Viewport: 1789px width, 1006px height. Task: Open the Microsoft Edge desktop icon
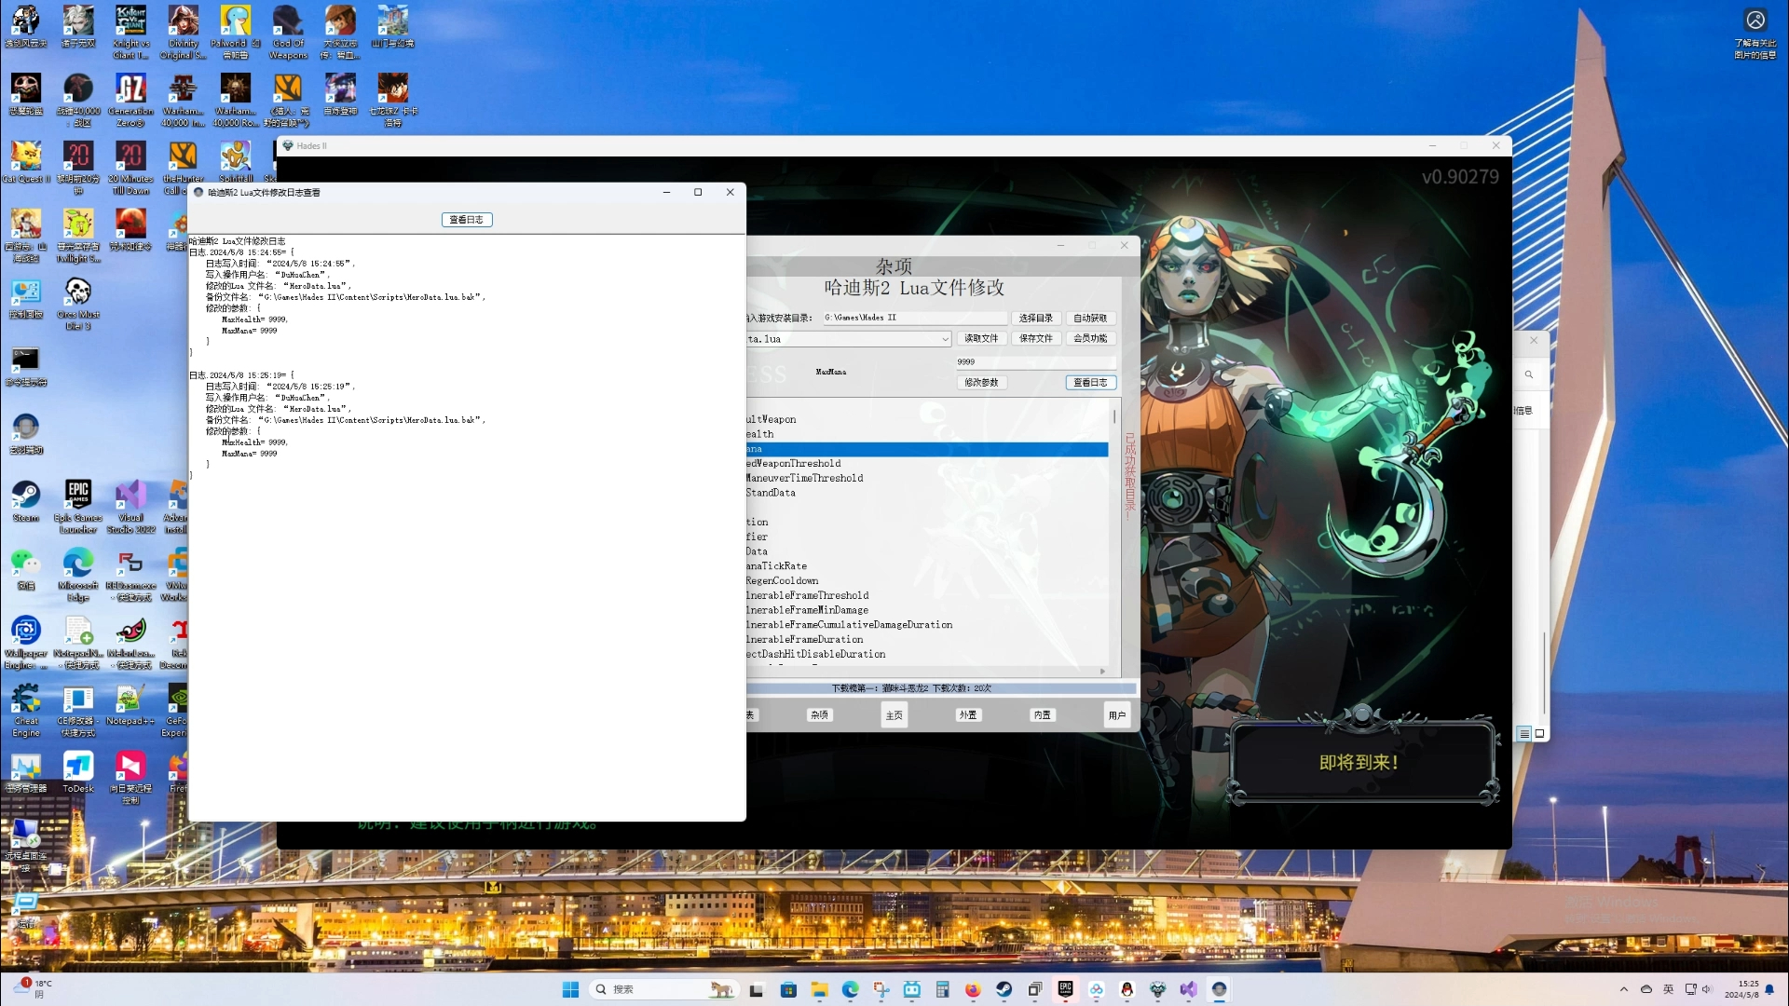pos(78,575)
